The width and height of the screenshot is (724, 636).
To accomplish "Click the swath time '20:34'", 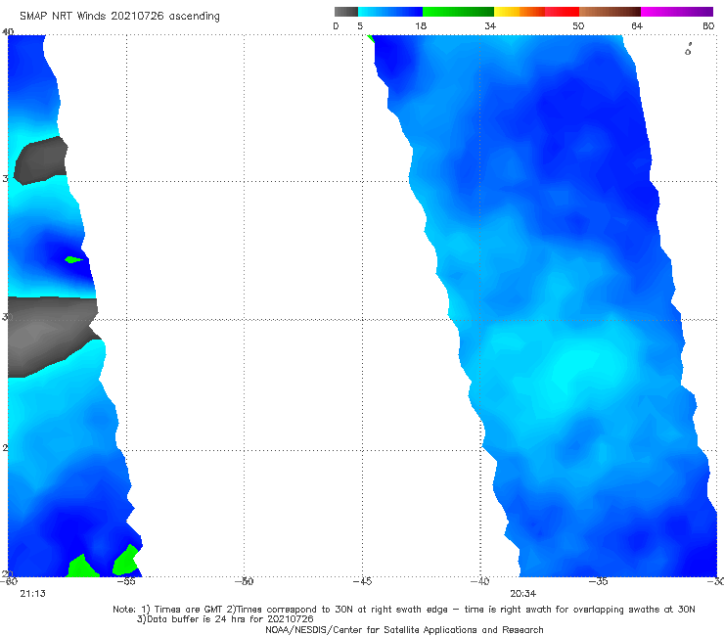I will click(x=522, y=594).
